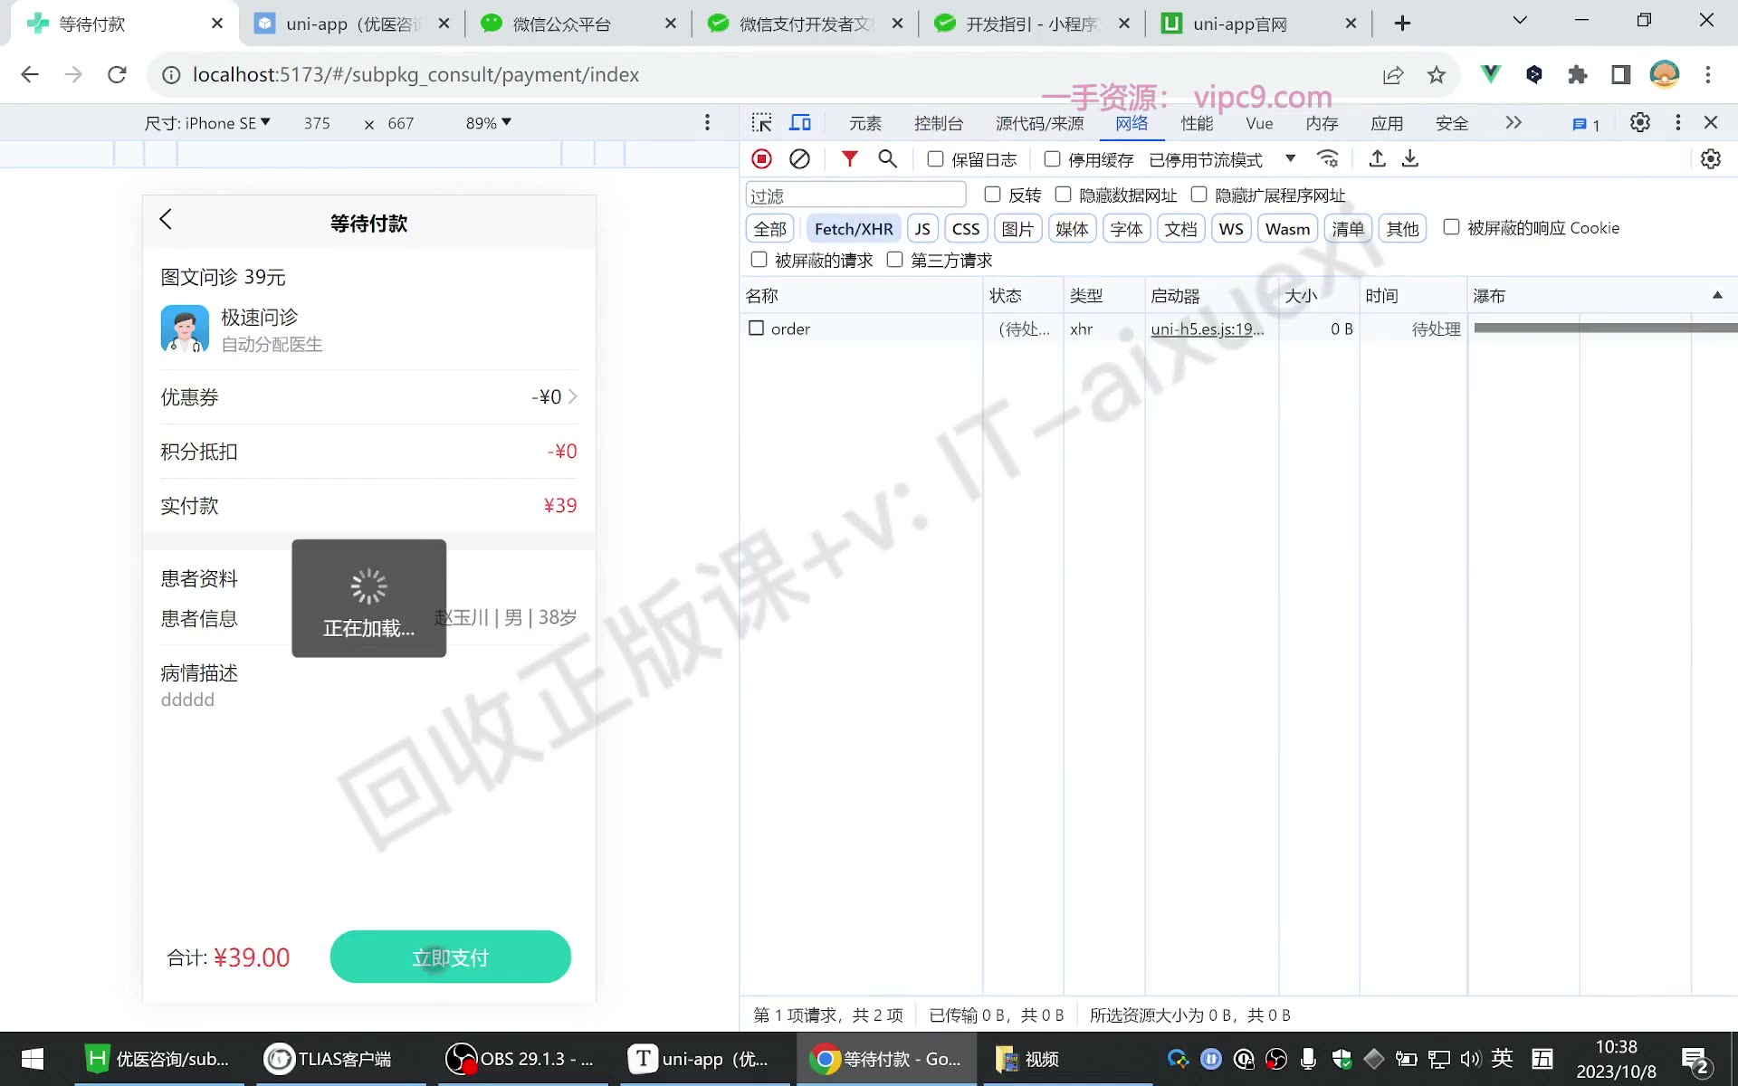The width and height of the screenshot is (1738, 1086).
Task: Open 优惠券 coupon chevron row
Action: click(x=369, y=397)
